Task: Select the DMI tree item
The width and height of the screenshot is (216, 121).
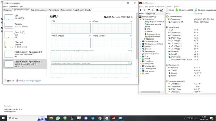Action: [149, 27]
